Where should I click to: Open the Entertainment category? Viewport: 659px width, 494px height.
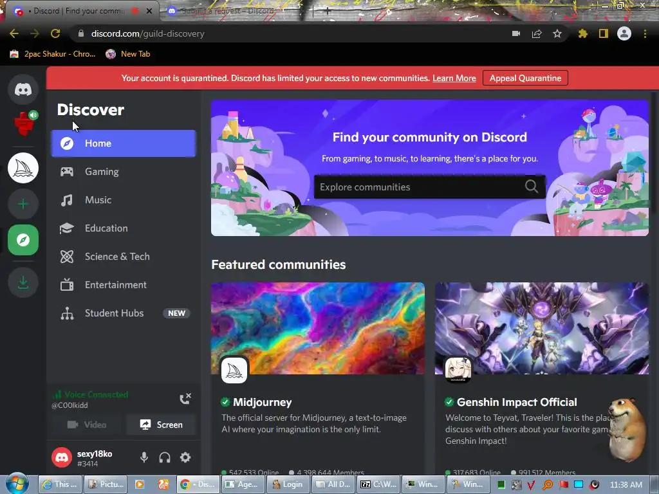(124, 285)
